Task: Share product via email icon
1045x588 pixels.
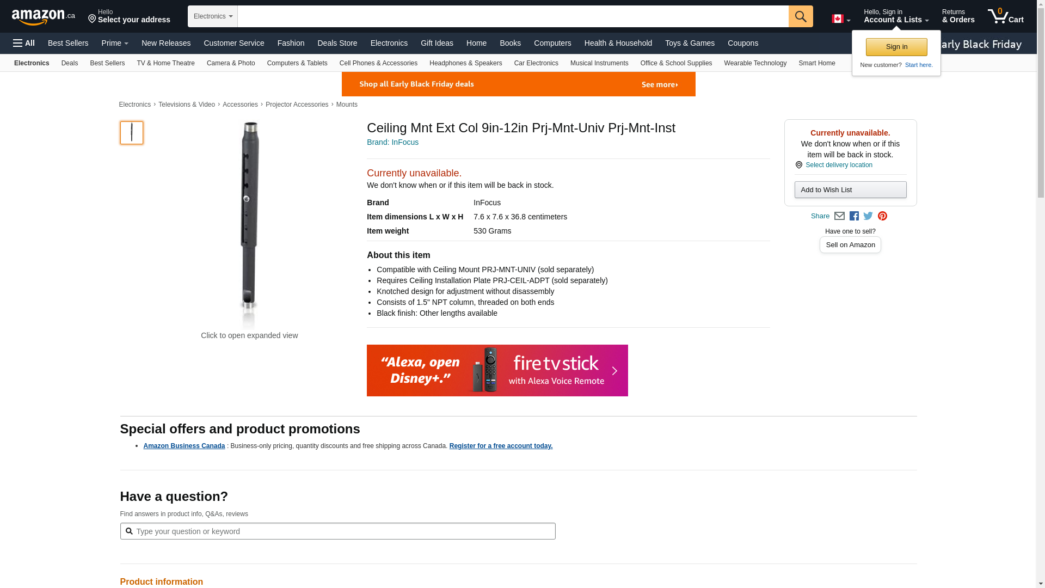Action: click(839, 216)
